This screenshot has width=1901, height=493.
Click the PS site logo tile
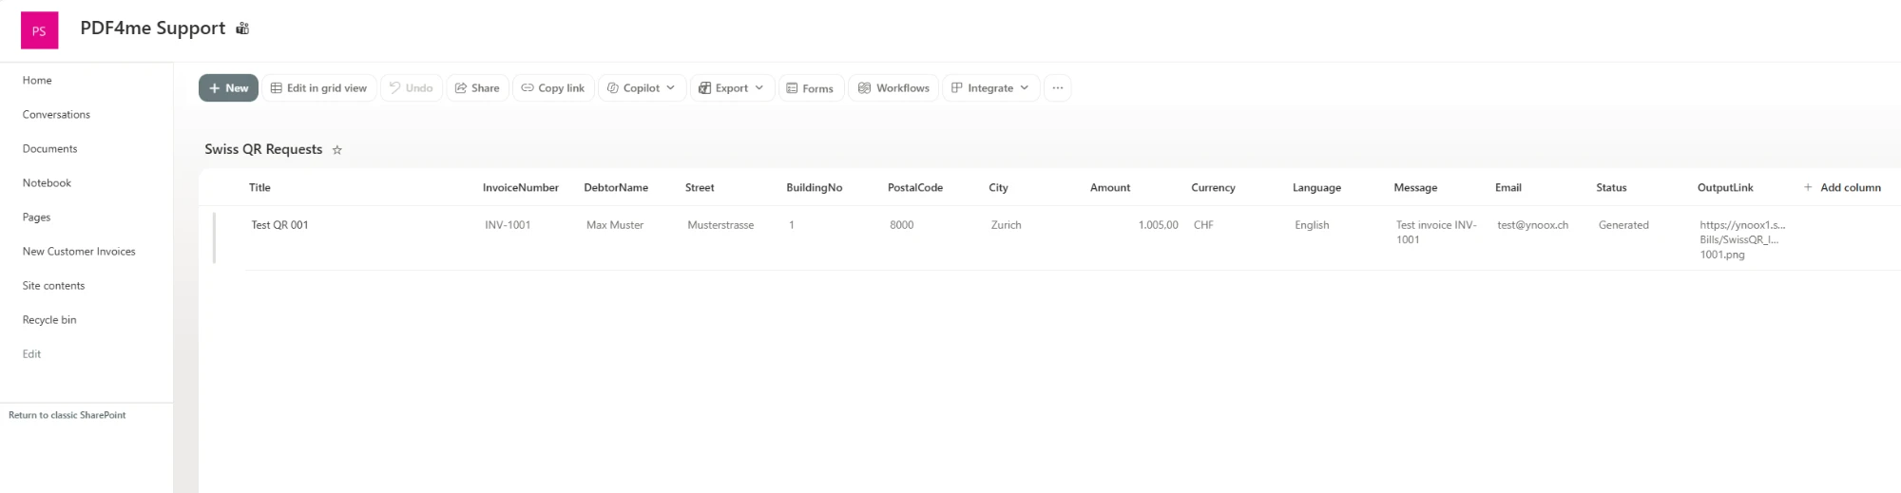tap(39, 30)
